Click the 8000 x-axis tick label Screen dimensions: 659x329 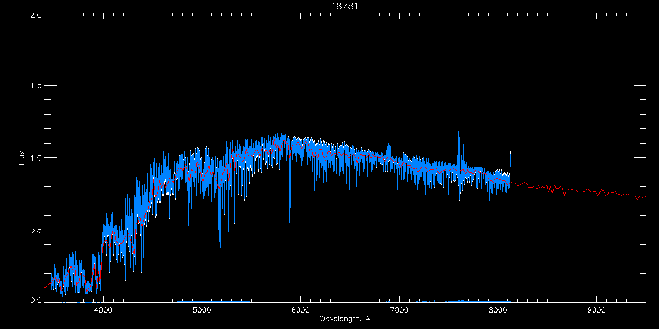[x=498, y=310]
